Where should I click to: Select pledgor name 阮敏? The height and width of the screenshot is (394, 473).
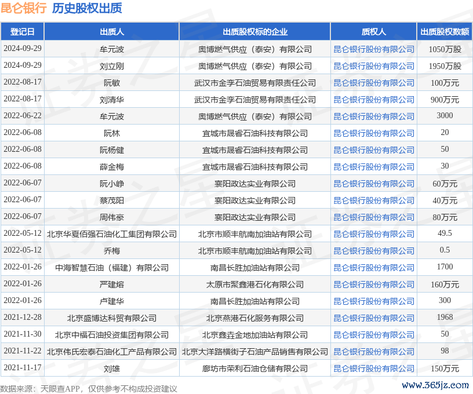(x=112, y=83)
